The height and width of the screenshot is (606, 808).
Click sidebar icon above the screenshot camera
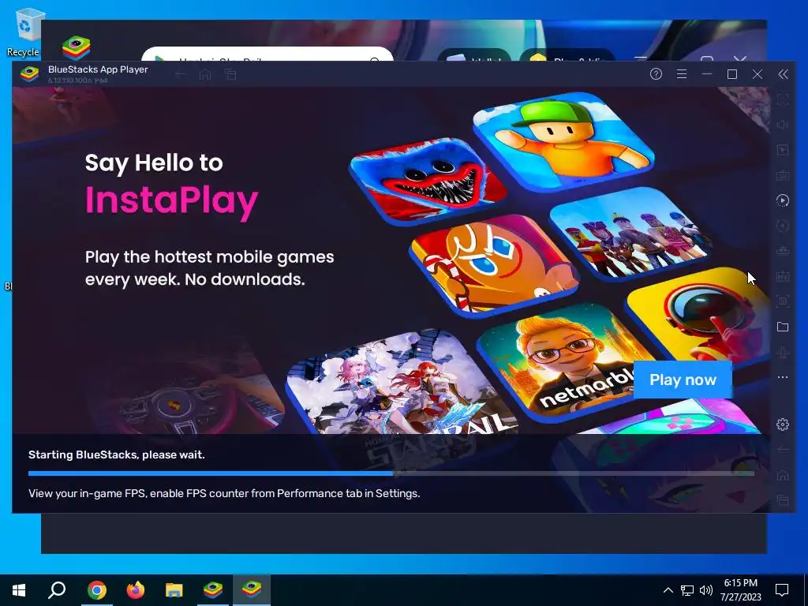point(782,276)
